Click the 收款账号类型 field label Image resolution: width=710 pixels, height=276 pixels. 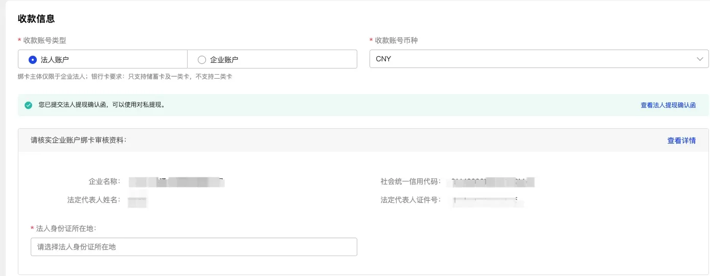point(44,40)
